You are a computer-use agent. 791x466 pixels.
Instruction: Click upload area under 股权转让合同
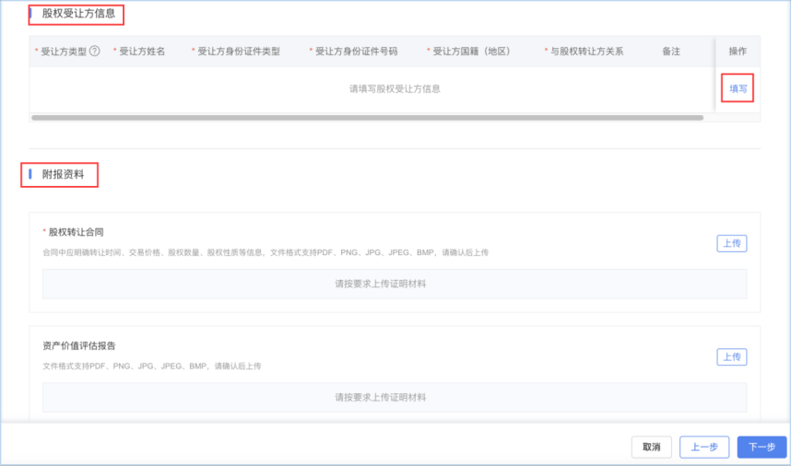tap(395, 285)
